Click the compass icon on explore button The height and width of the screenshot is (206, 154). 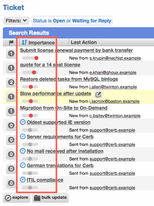pos(8,198)
